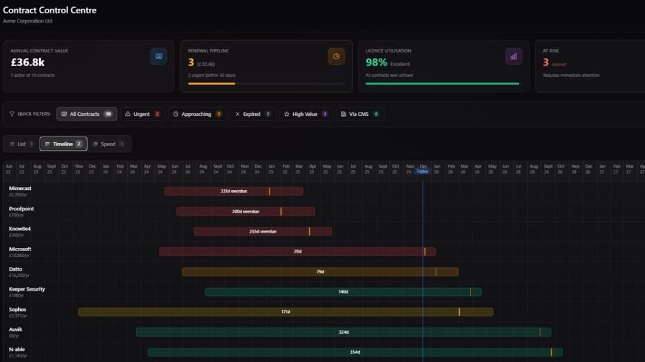Switch to the Spend view tab
645x362 pixels.
click(108, 144)
